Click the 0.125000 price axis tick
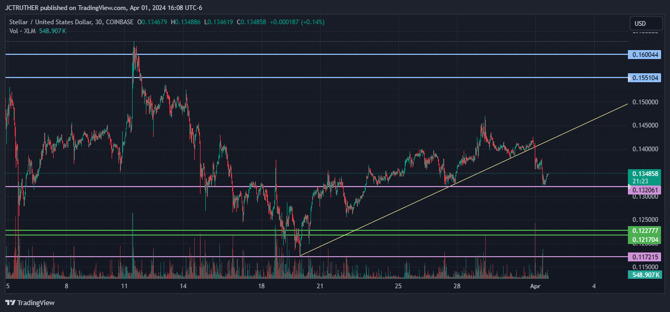Viewport: 670px width, 312px height. pyautogui.click(x=645, y=220)
